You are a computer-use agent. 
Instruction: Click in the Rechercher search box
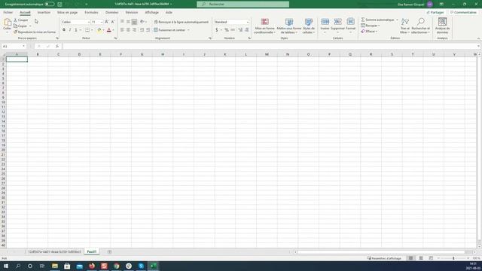(243, 5)
